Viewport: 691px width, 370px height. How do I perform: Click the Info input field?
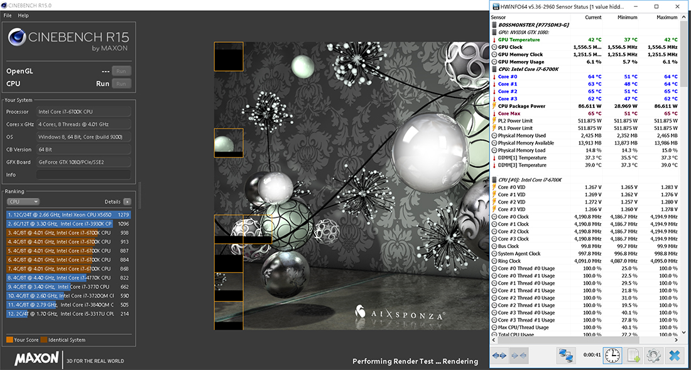[x=84, y=175]
